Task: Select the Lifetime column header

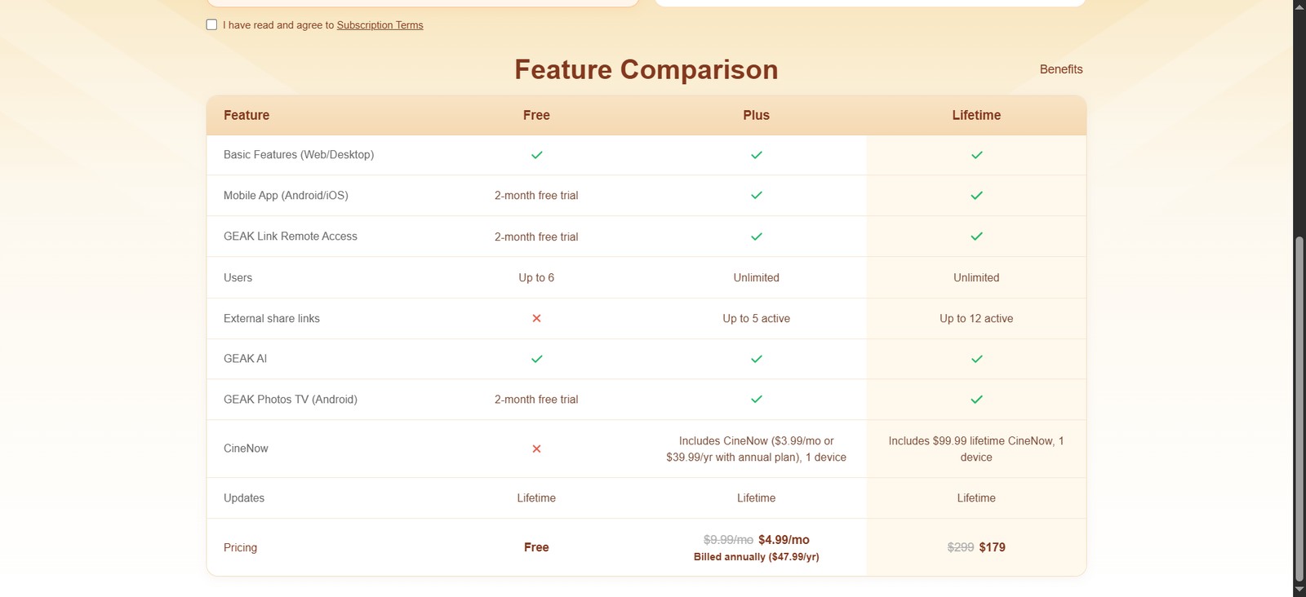Action: coord(976,115)
